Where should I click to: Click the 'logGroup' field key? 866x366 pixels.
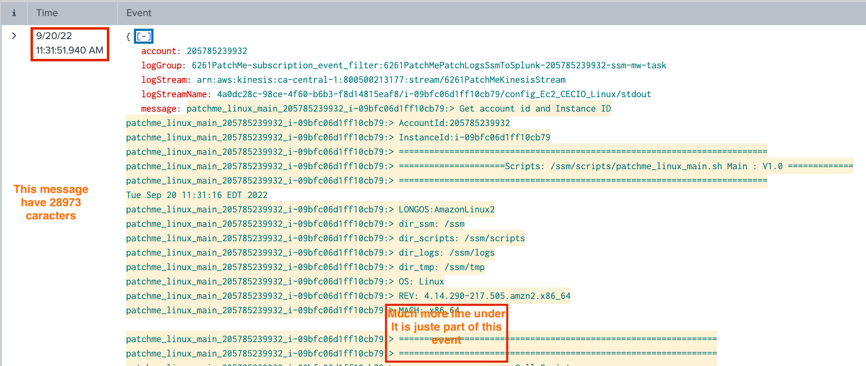[x=161, y=65]
